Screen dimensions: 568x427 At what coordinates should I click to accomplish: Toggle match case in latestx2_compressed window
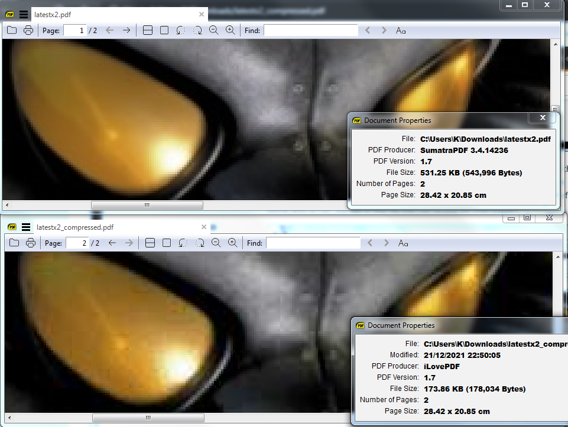[403, 243]
